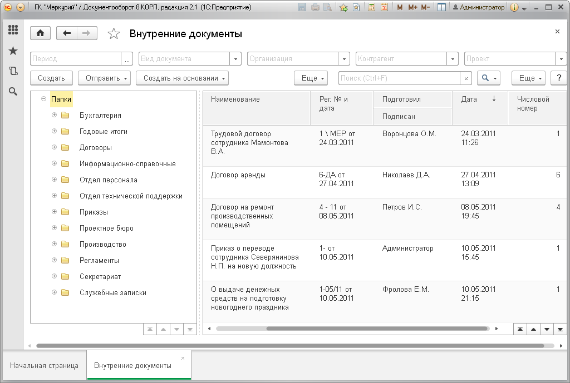Viewport: 570px width, 383px height.
Task: Open the info icon in title bar
Action: click(x=514, y=7)
